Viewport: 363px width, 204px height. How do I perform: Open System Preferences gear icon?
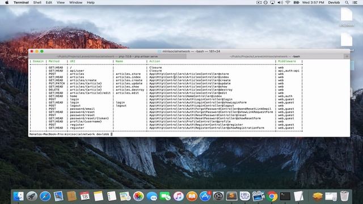pyautogui.click(x=218, y=197)
